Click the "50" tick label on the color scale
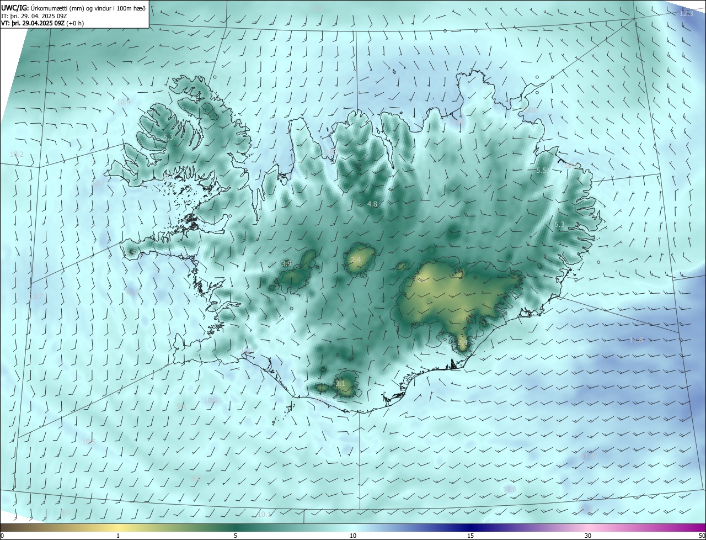The width and height of the screenshot is (706, 540). coord(702,536)
